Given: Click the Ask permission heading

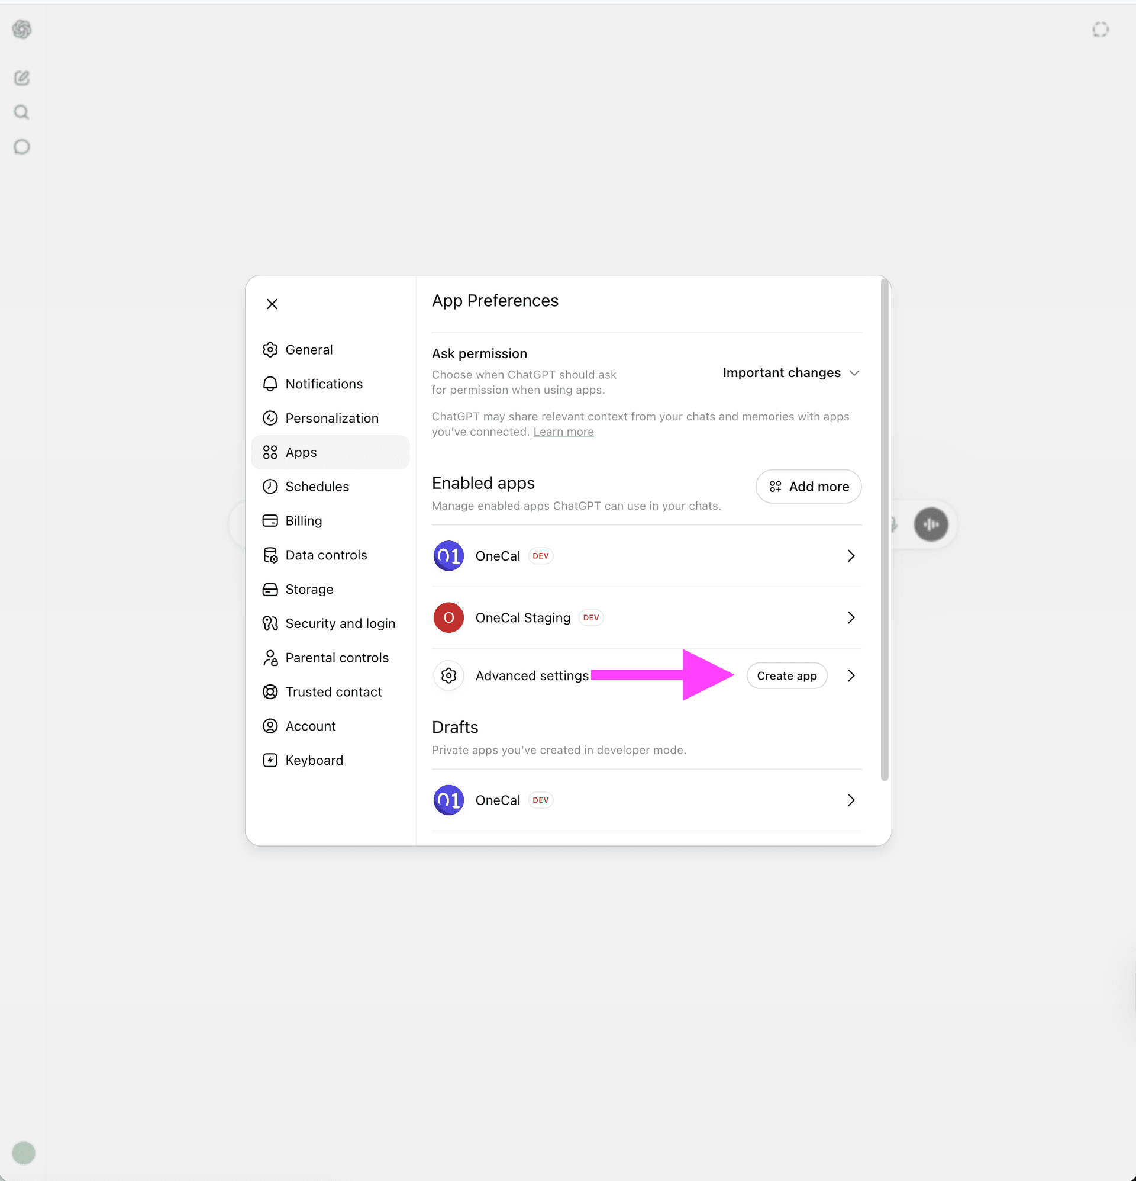Looking at the screenshot, I should (479, 353).
